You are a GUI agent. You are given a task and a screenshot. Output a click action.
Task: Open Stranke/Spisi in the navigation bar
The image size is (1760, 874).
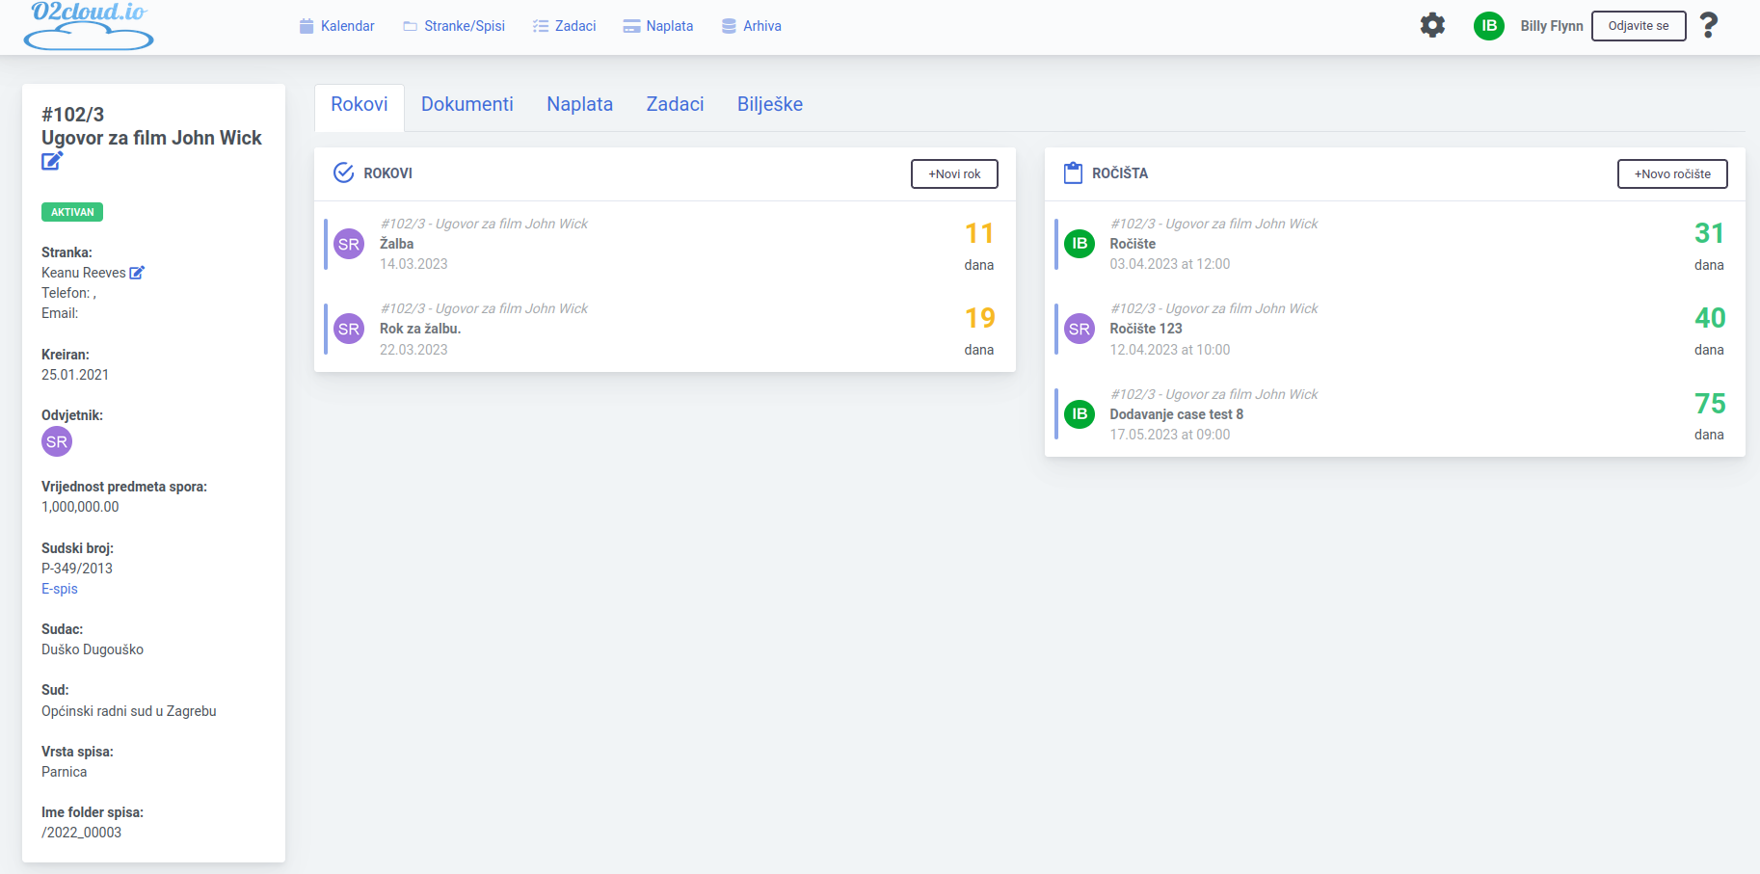click(x=454, y=26)
